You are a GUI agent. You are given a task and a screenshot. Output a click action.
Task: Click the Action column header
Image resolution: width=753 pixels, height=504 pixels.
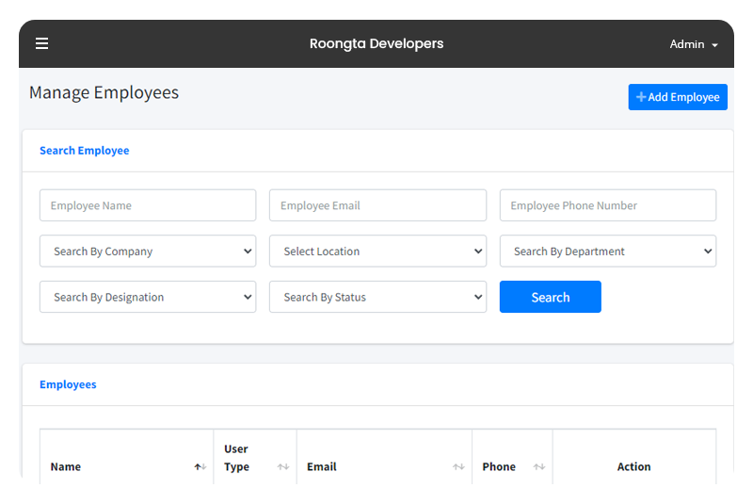(633, 467)
